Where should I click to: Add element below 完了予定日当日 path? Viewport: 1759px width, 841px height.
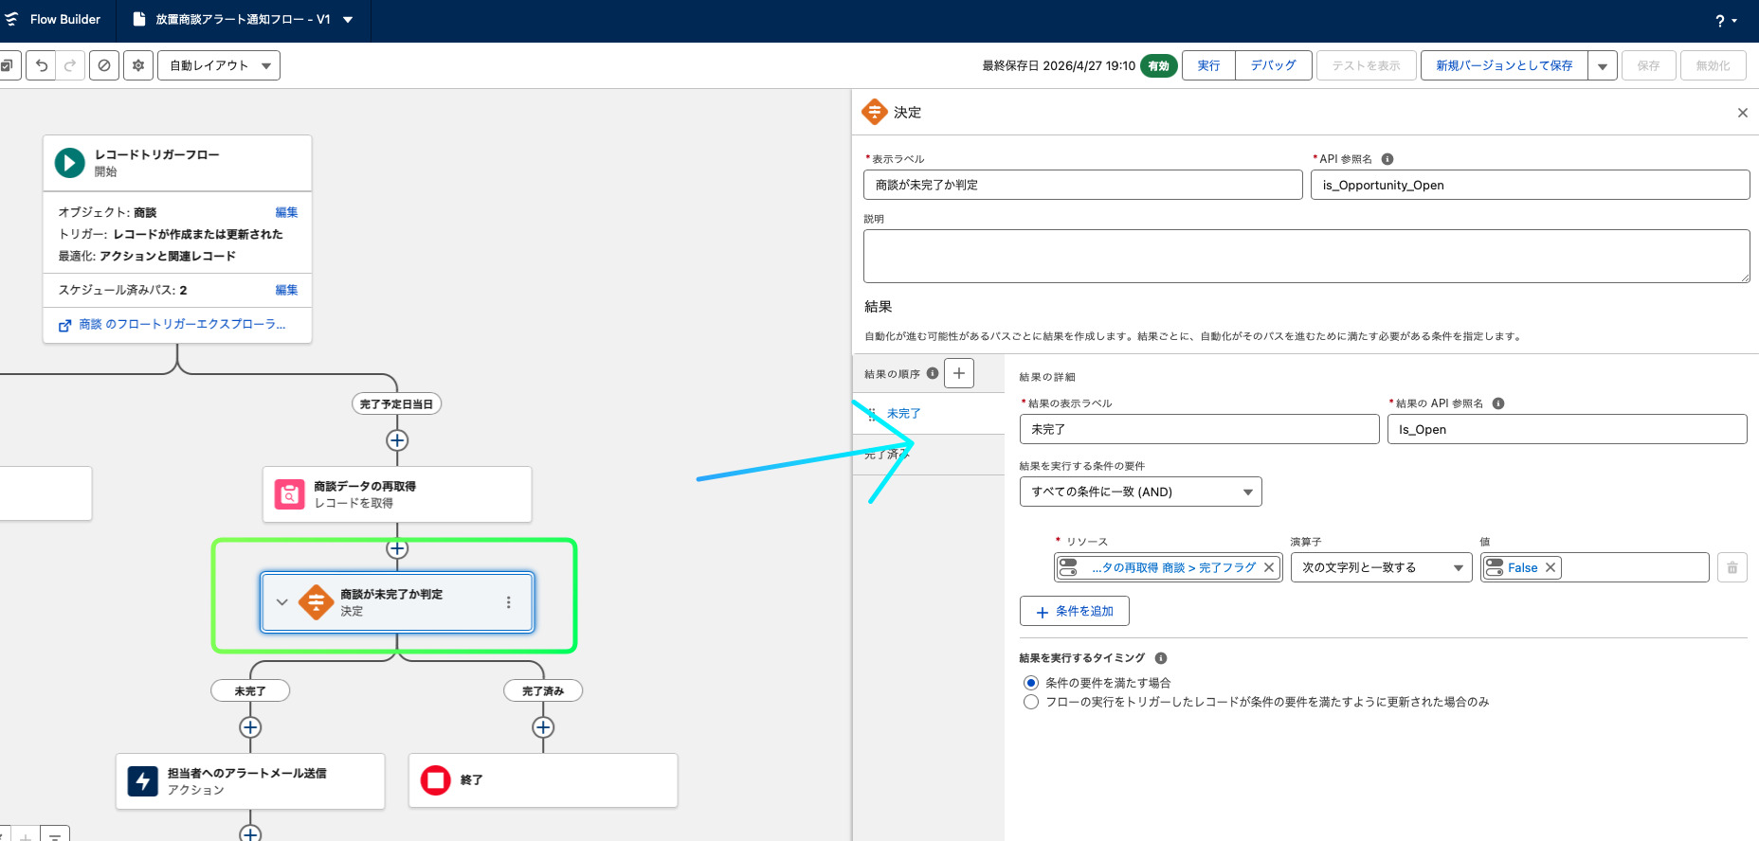pos(397,440)
